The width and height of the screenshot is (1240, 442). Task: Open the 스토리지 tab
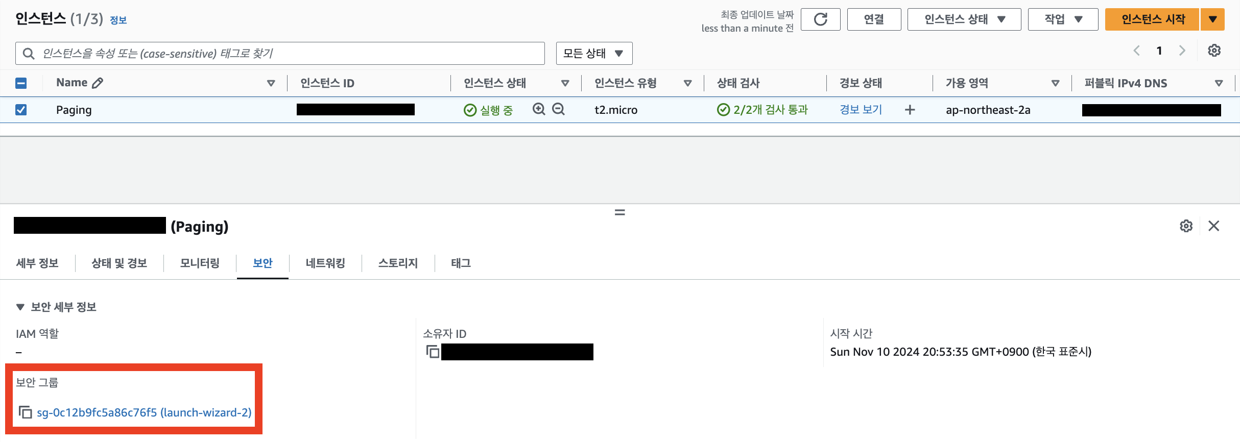click(397, 263)
